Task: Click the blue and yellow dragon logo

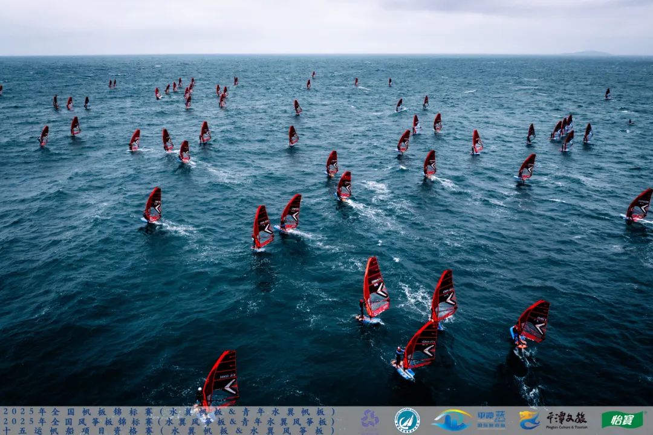Action: 529,420
